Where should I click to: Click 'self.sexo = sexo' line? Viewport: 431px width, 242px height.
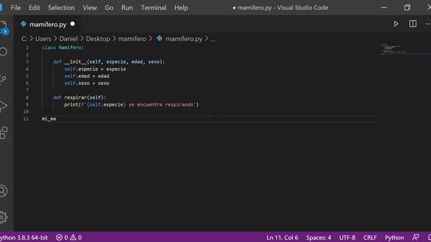pos(87,83)
